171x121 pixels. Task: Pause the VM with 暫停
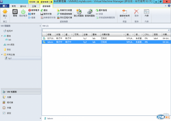point(32,14)
